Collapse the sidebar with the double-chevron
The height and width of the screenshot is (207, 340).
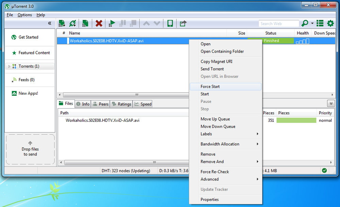(50, 23)
